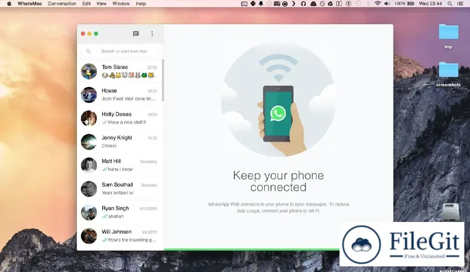Click the Google Drive menu bar icon

pos(331,3)
